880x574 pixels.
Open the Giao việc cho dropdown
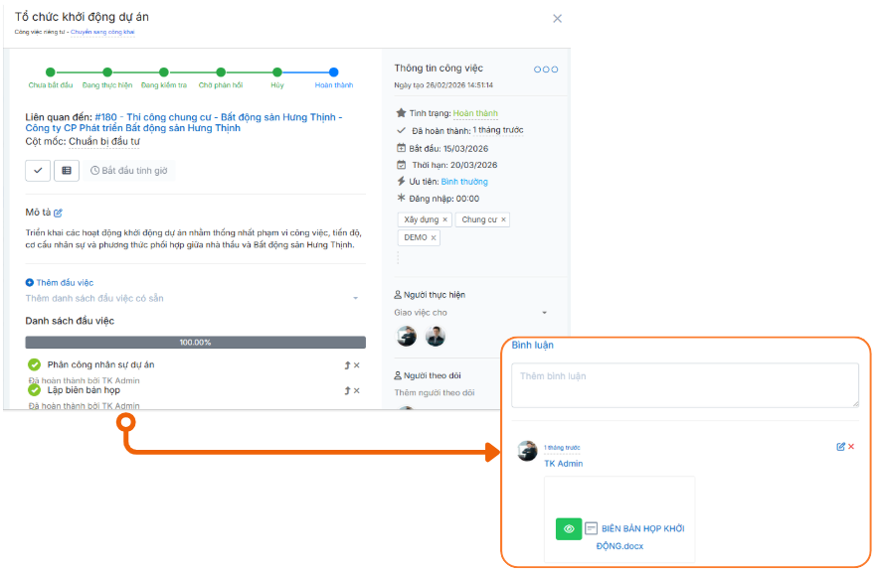[x=543, y=313]
